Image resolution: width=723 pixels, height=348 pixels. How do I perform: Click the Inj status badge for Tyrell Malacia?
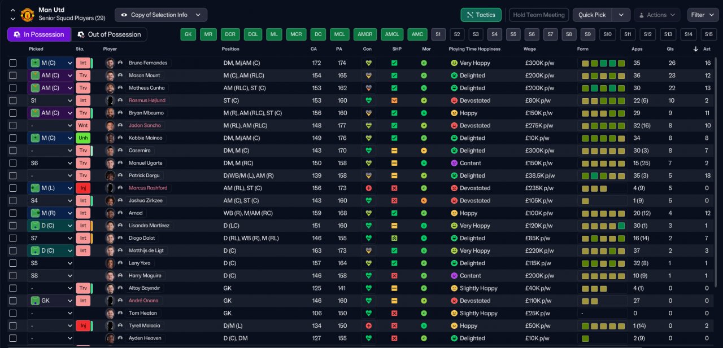(x=83, y=325)
